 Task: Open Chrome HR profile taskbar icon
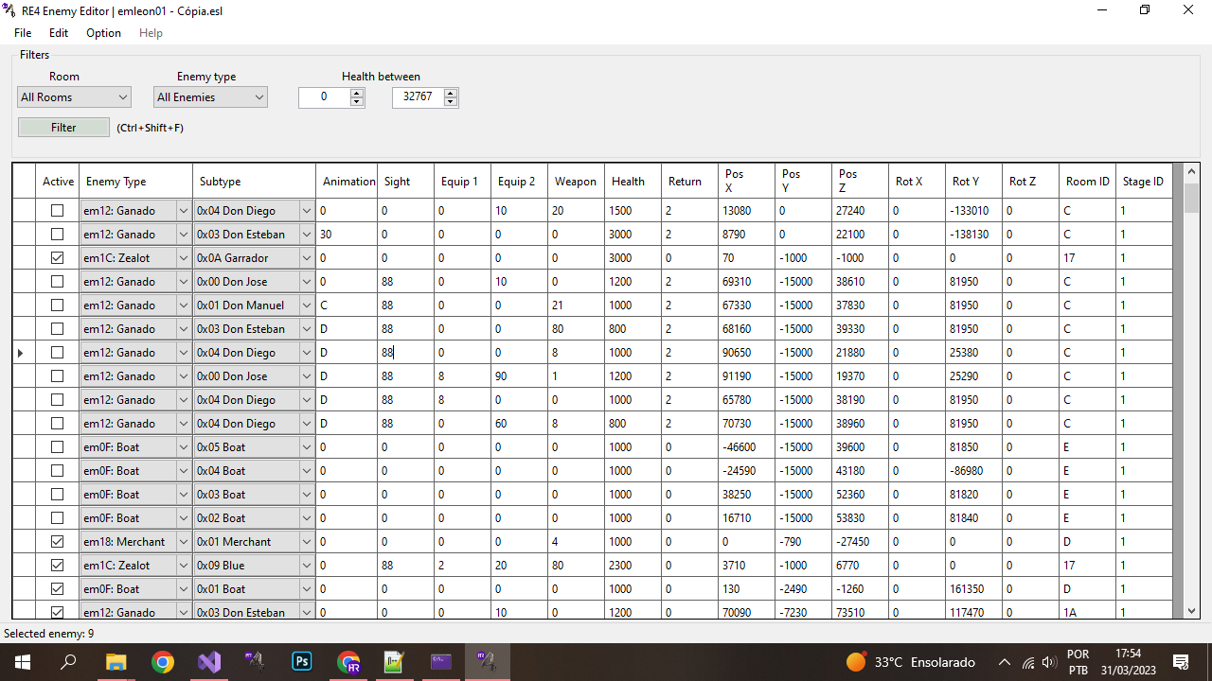(348, 662)
